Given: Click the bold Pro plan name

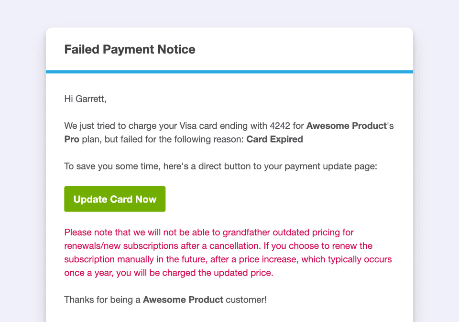Looking at the screenshot, I should coord(72,140).
